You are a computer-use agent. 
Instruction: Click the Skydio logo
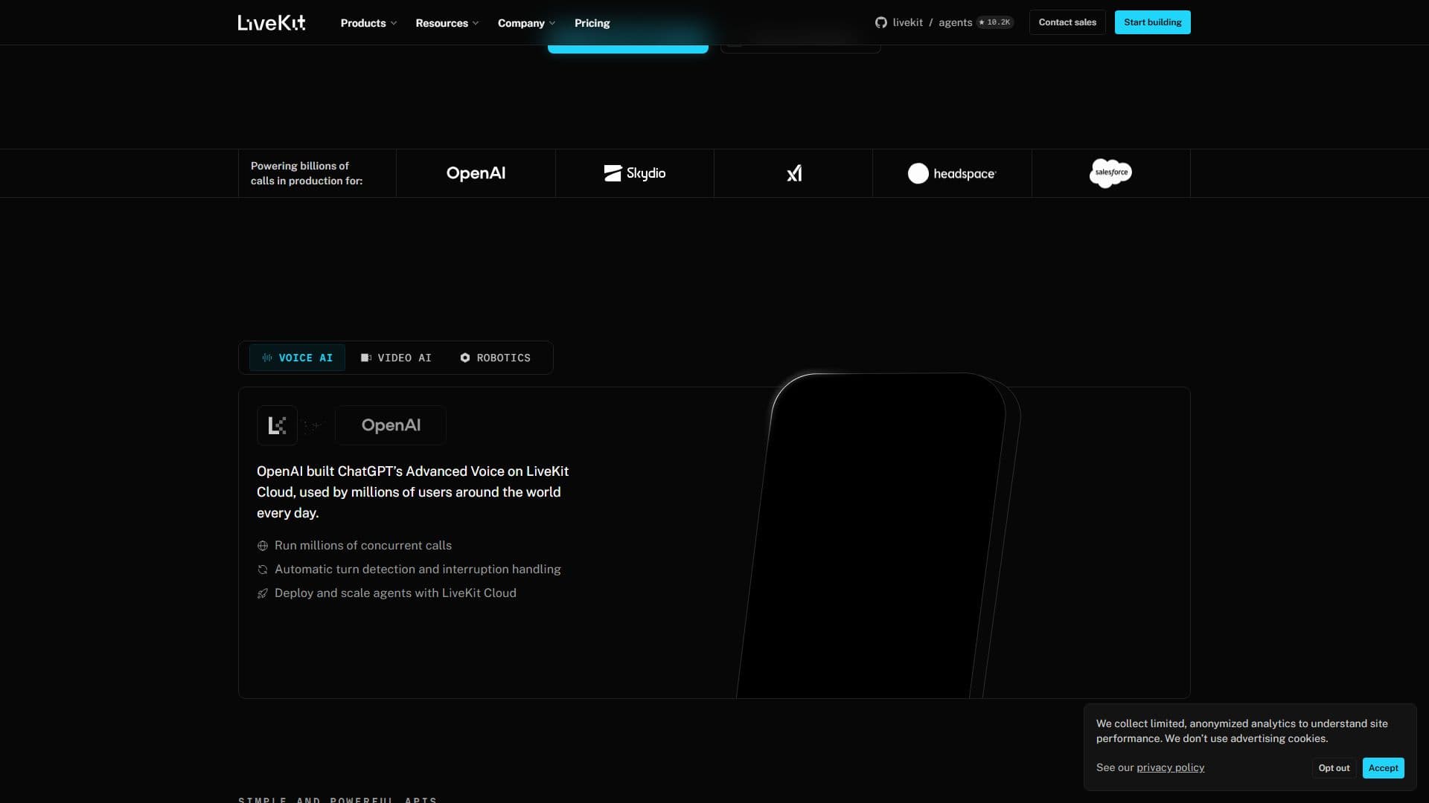[x=635, y=173]
